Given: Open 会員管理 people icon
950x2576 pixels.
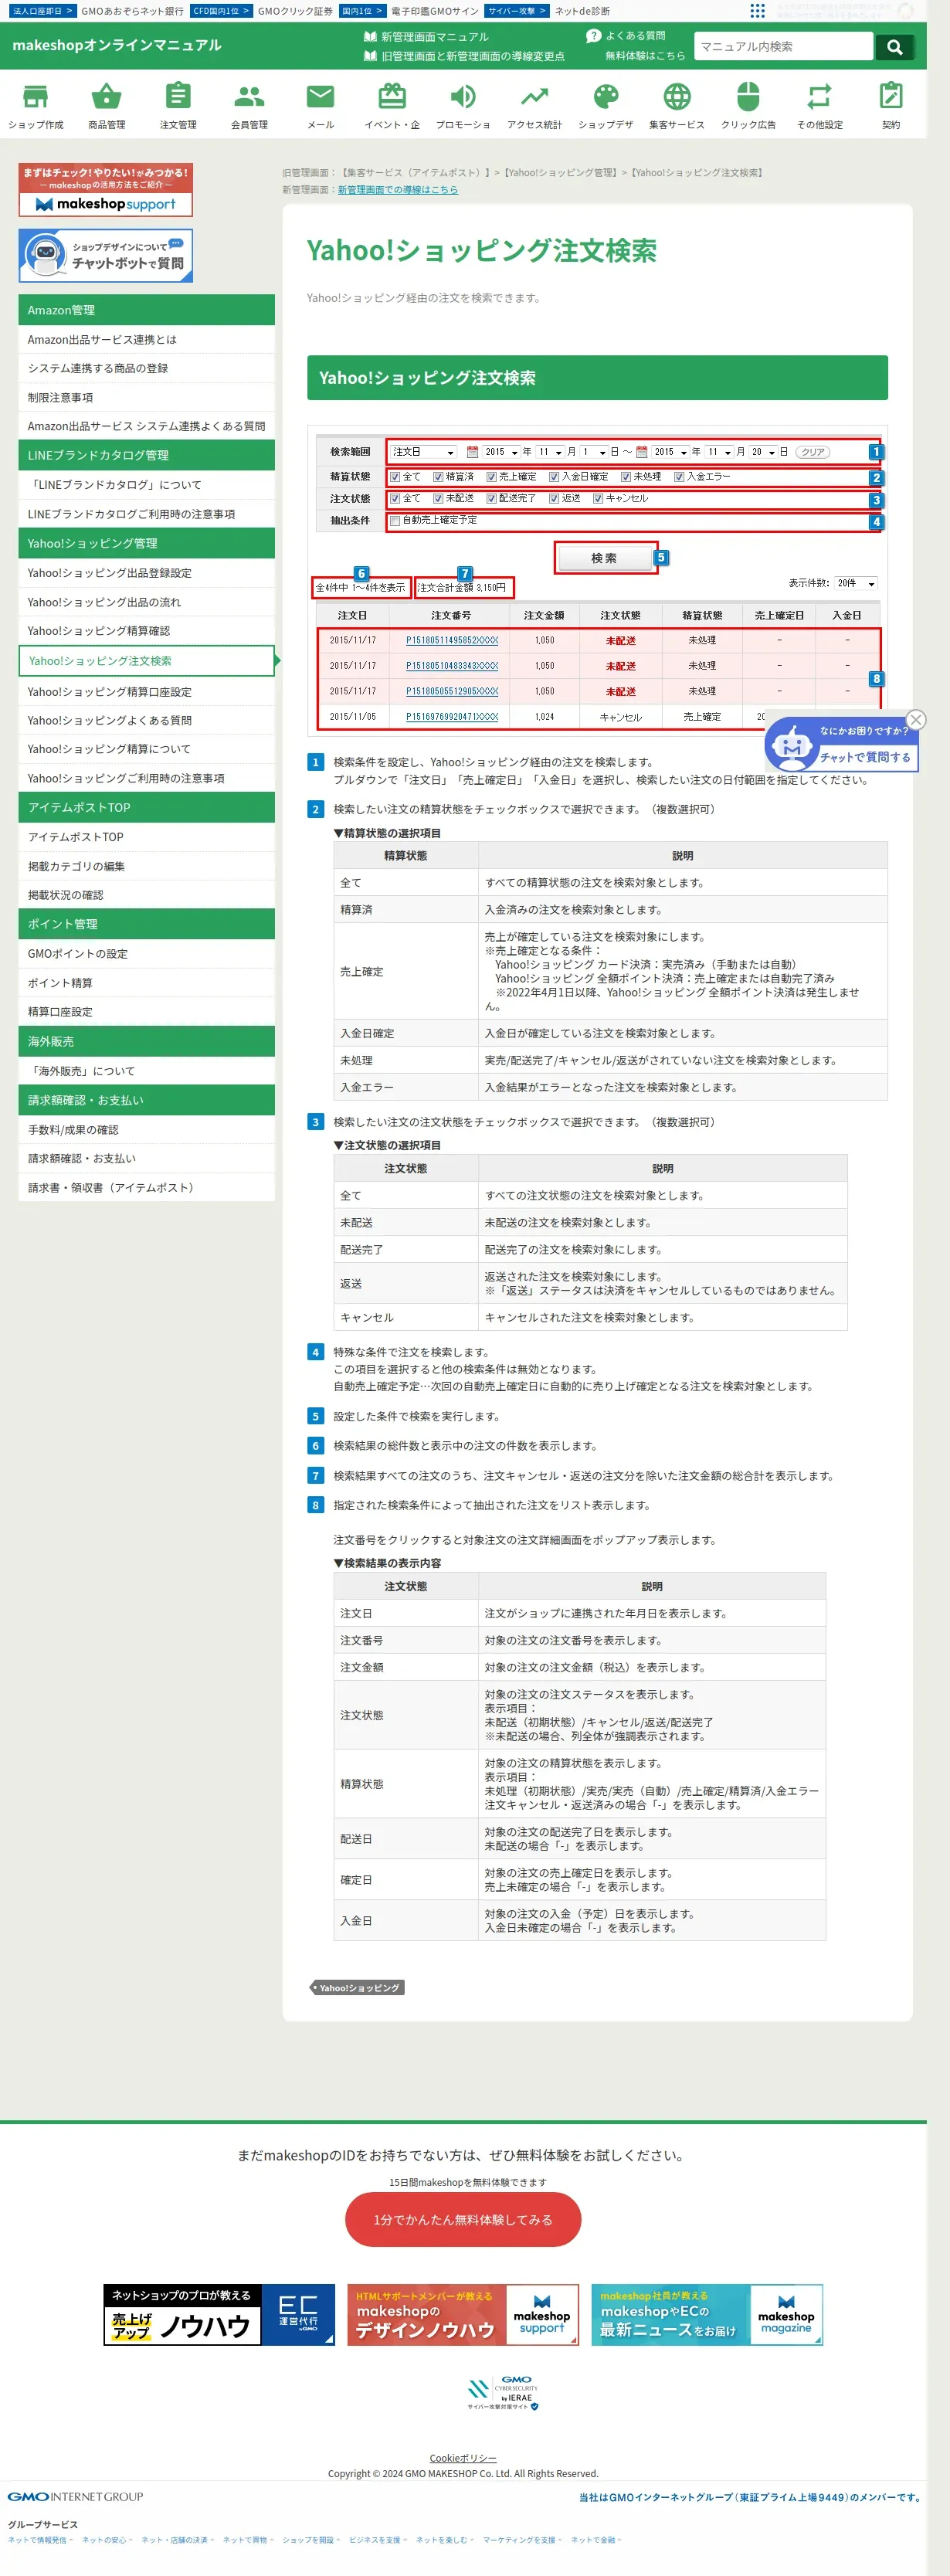Looking at the screenshot, I should click(x=249, y=105).
